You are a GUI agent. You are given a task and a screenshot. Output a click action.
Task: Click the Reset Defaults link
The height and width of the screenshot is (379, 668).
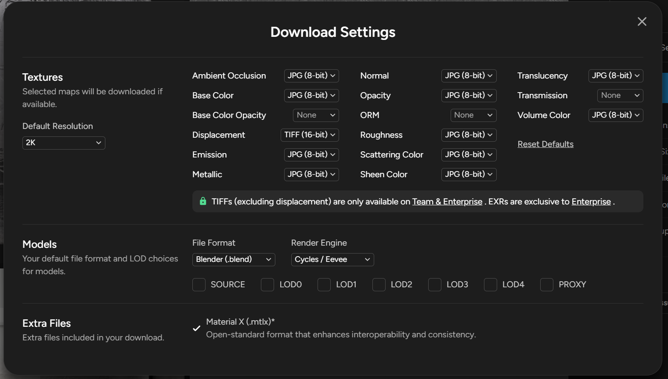click(x=545, y=144)
